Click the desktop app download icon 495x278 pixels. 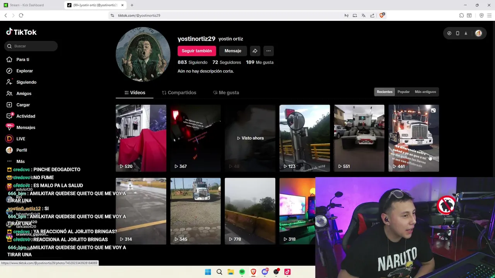click(466, 33)
